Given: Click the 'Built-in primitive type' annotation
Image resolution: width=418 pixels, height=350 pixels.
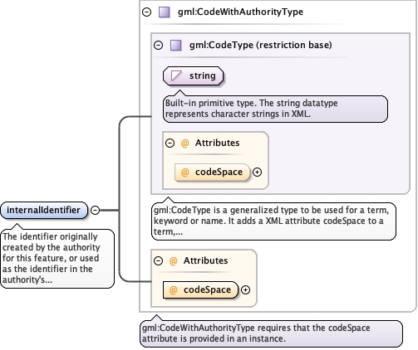Looking at the screenshot, I should pos(275,109).
